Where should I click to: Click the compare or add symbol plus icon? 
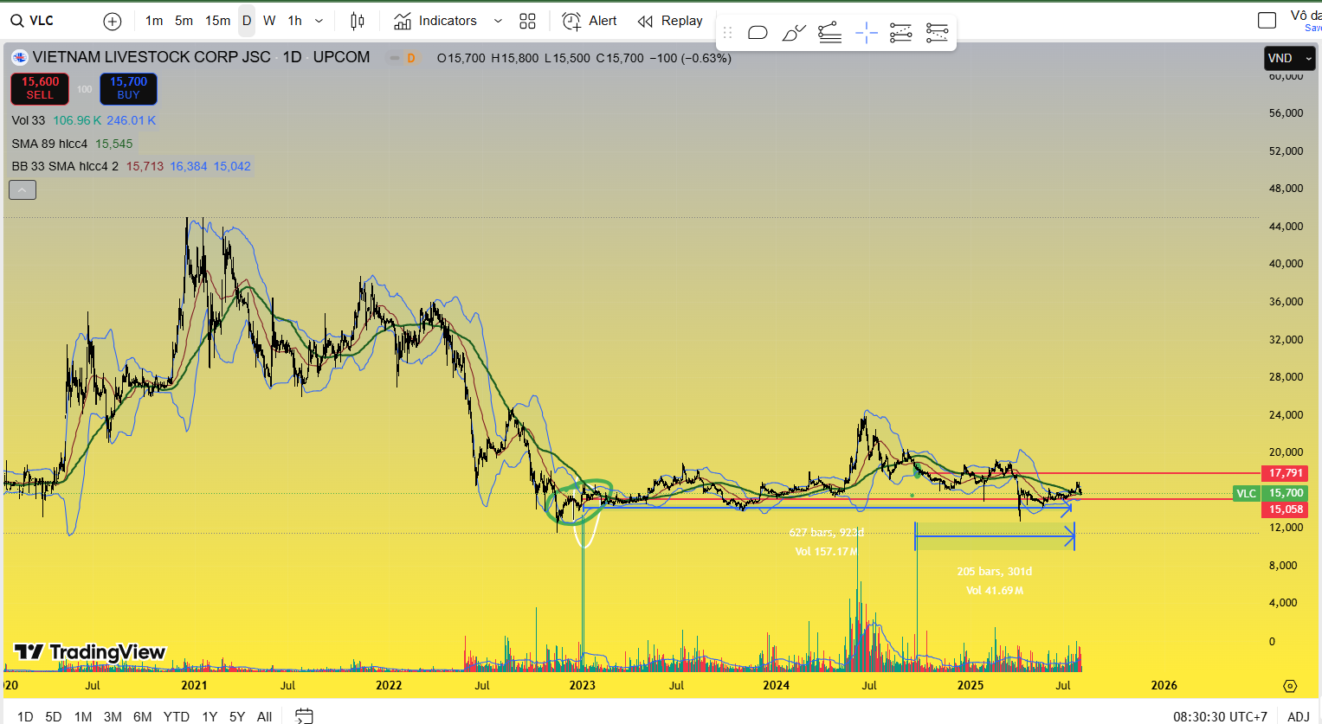point(113,21)
